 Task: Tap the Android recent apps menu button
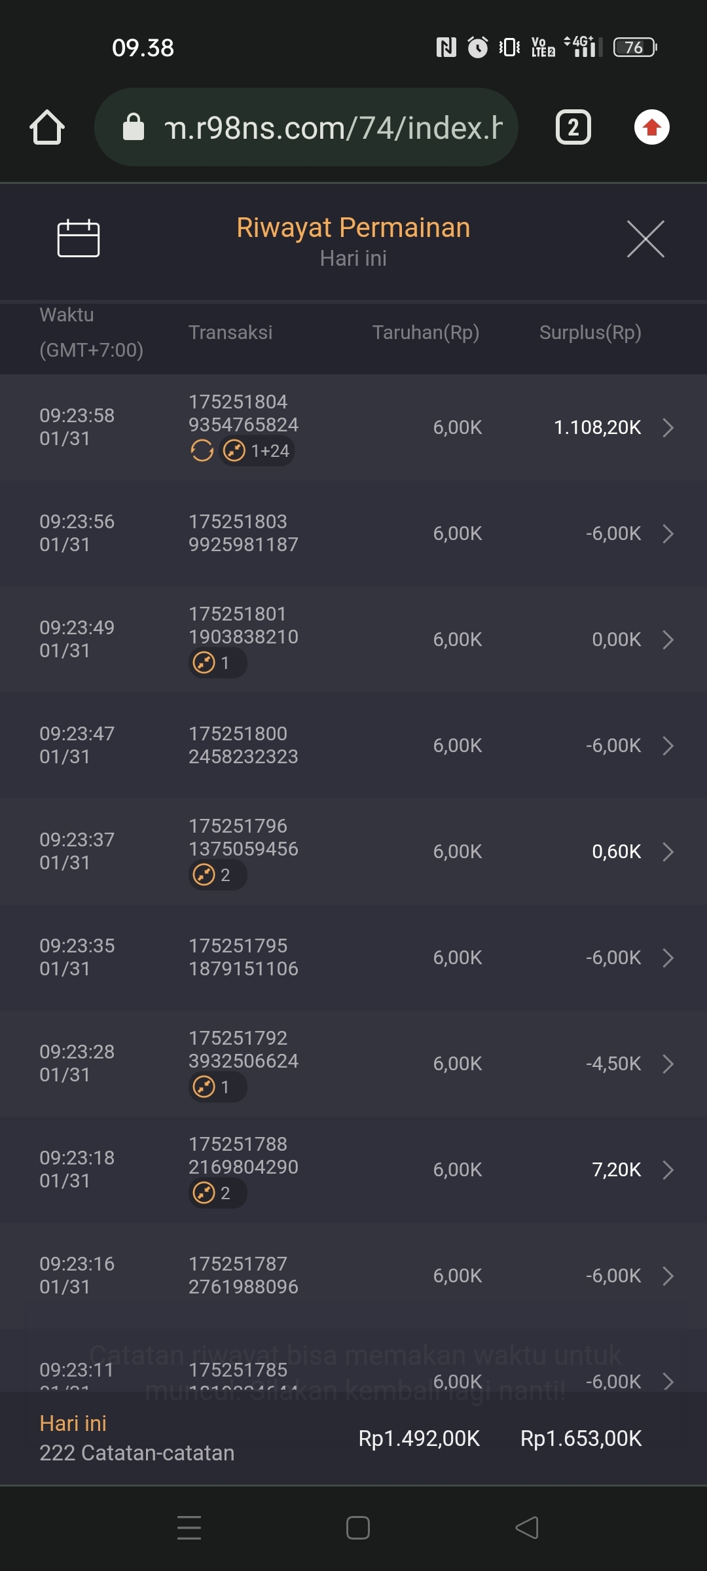coord(189,1528)
